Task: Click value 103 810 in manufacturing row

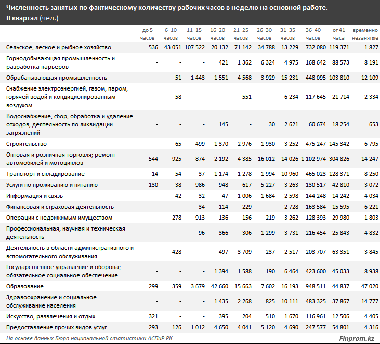Action: [339, 78]
